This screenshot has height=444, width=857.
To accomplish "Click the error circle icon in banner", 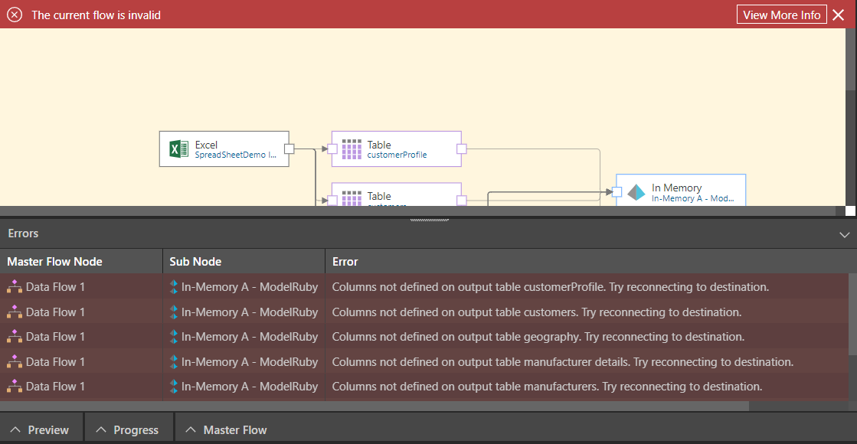I will point(15,15).
